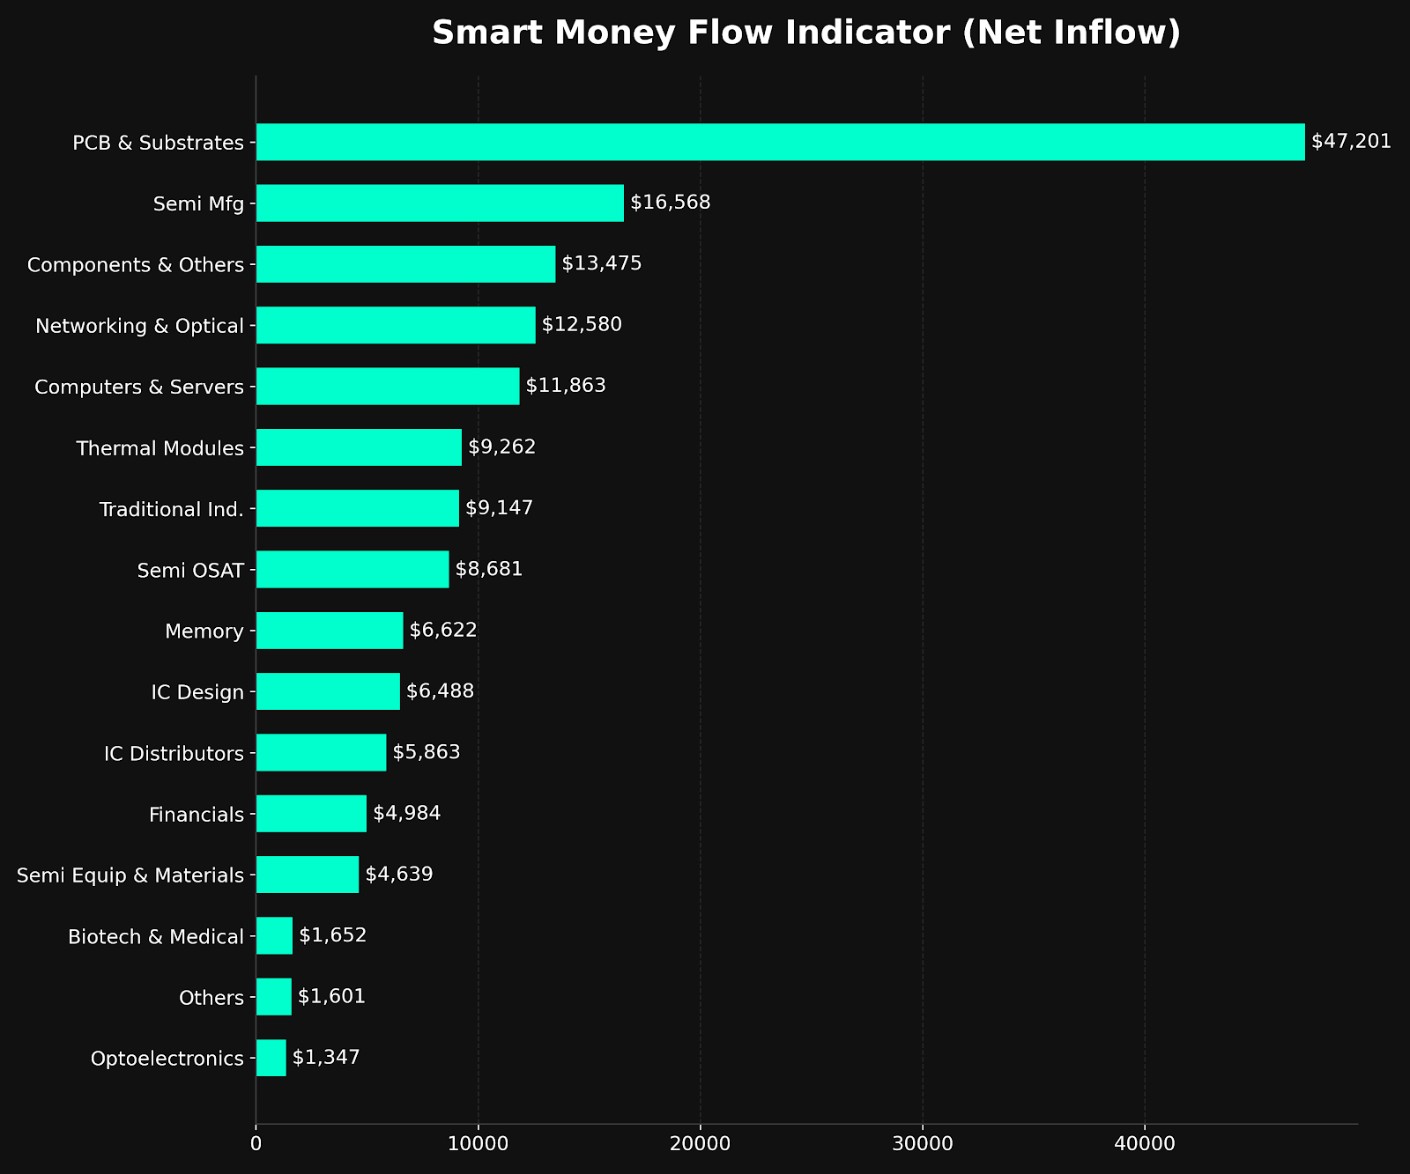Screen dimensions: 1410x1174
Task: Click the 40000 x-axis tick label
Action: [1145, 1144]
